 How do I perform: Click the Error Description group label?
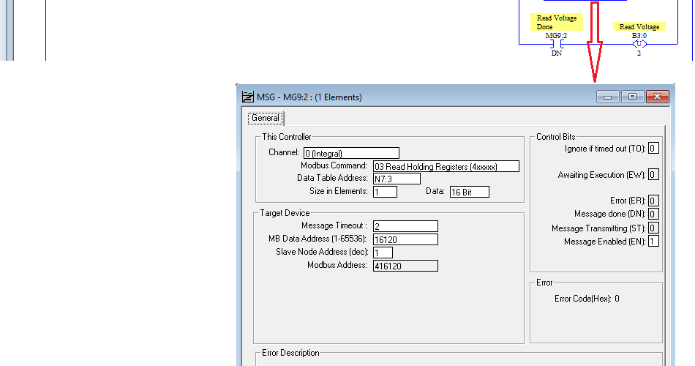click(x=290, y=353)
